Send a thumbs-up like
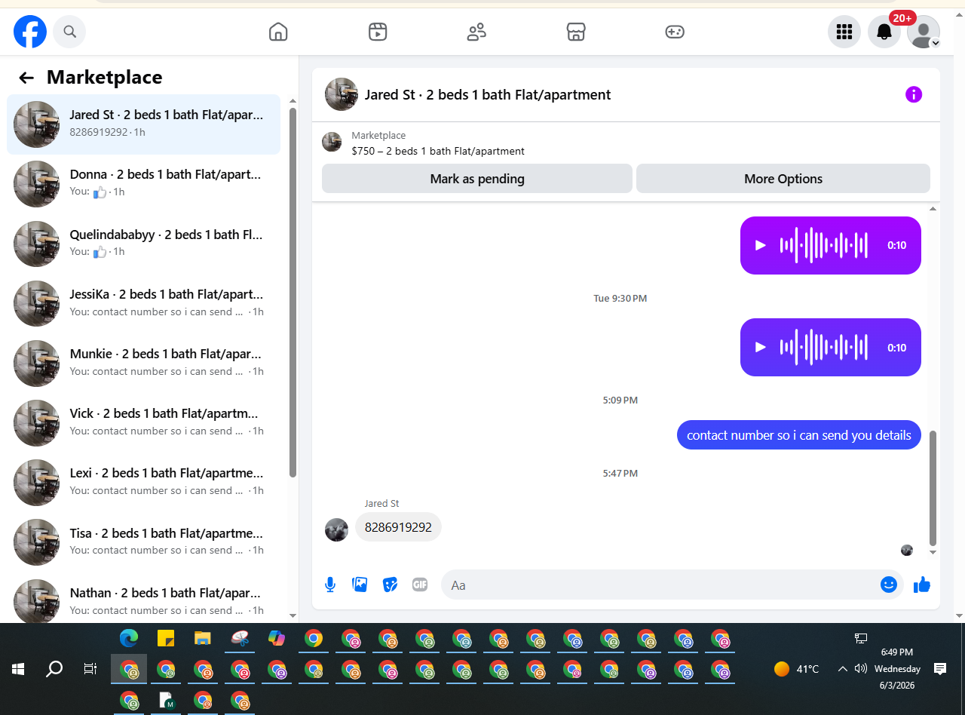Screen dimensions: 965x715 click(x=921, y=585)
